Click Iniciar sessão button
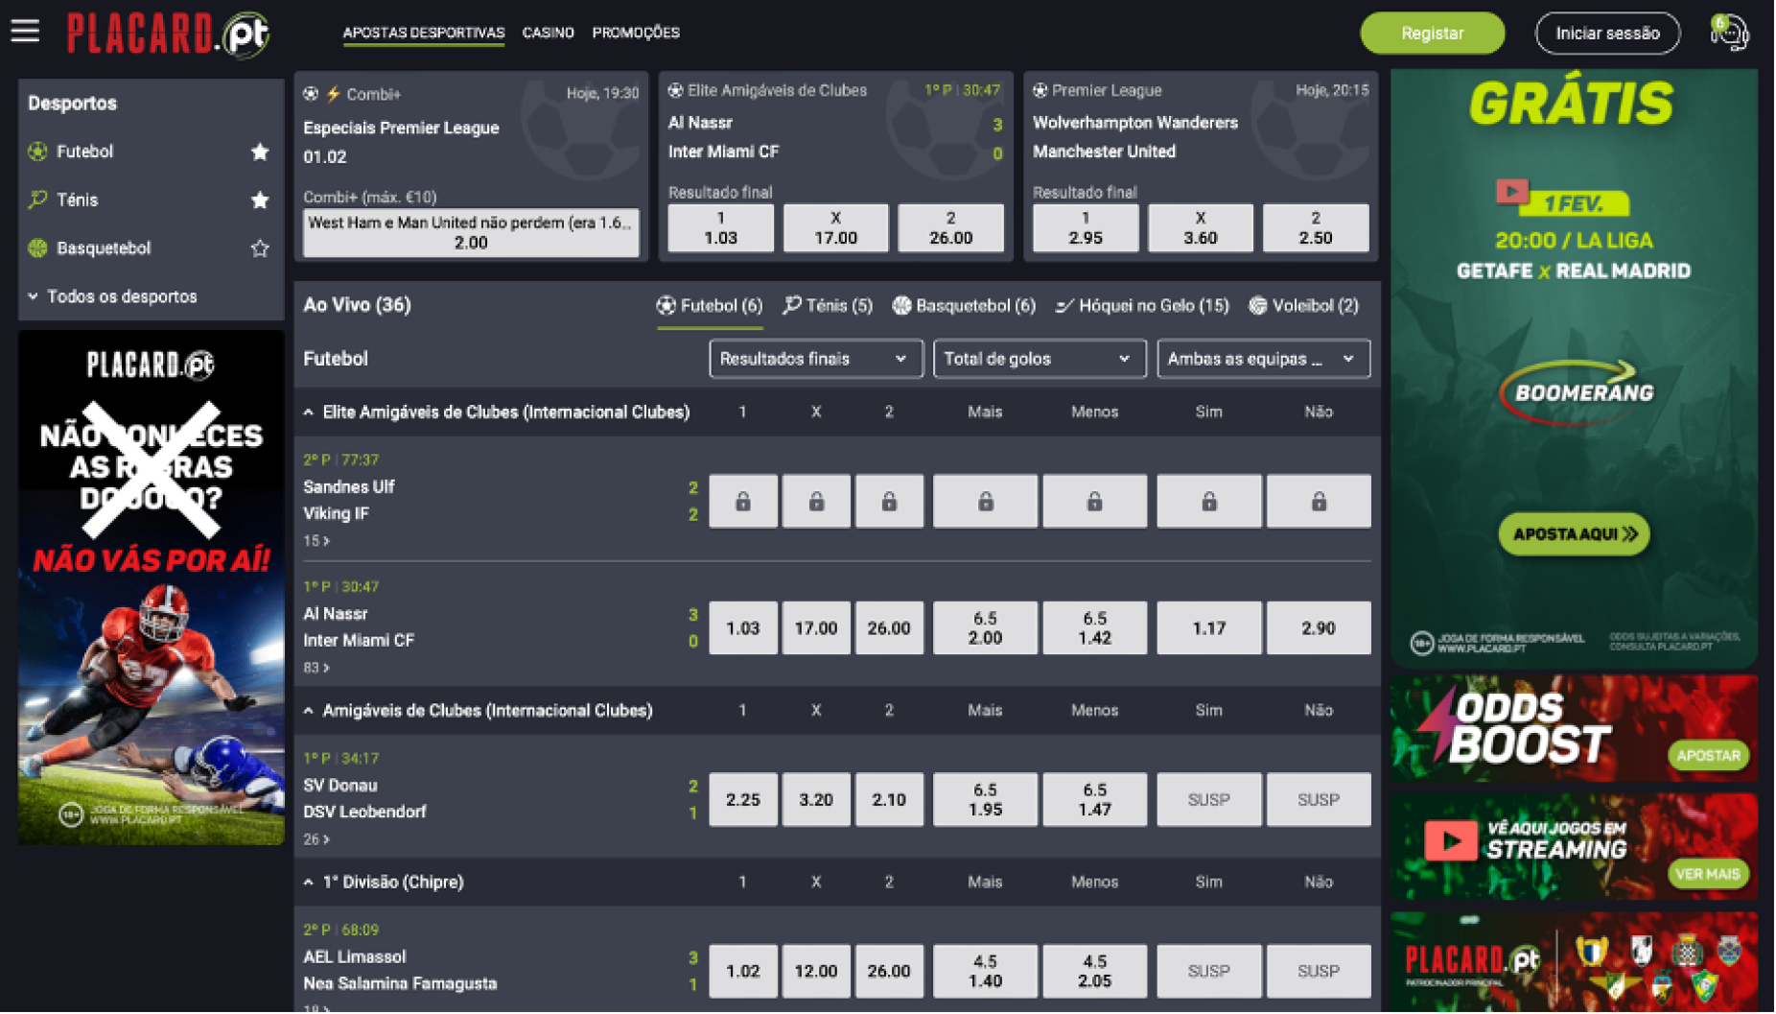 point(1609,34)
